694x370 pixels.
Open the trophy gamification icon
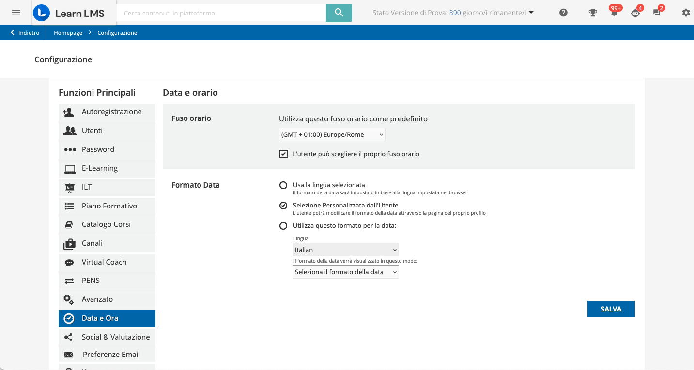coord(592,13)
